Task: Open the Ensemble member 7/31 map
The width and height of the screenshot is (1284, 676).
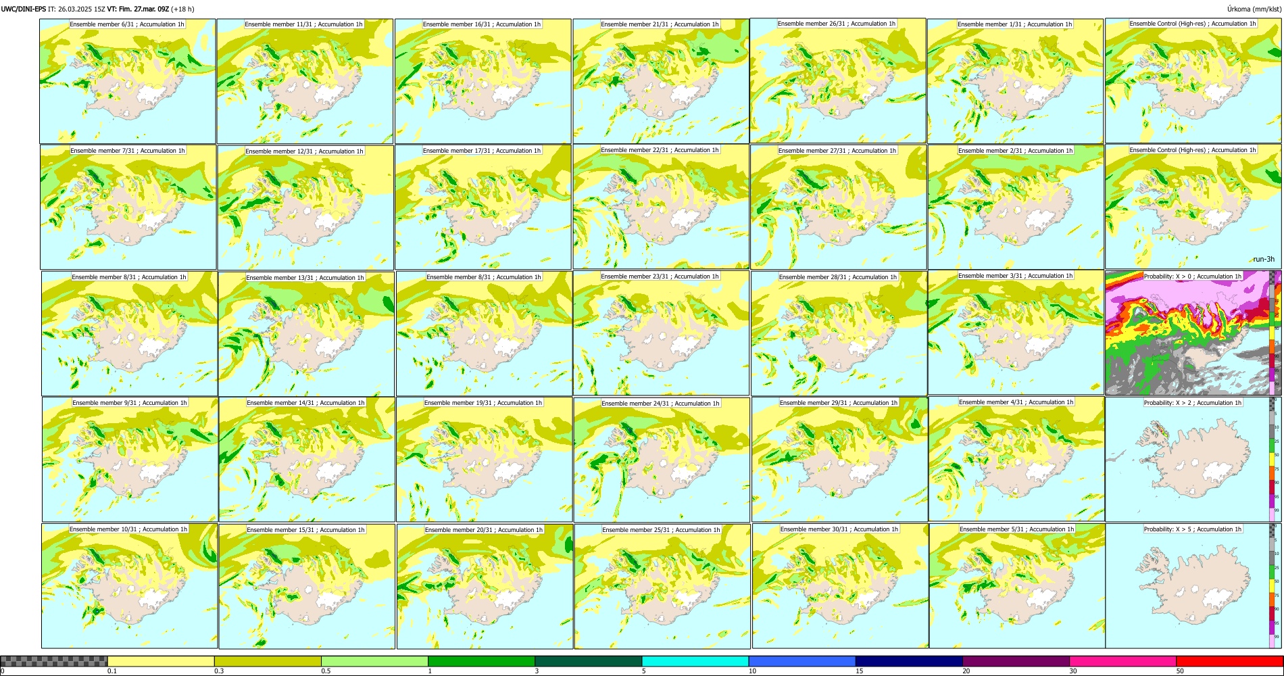Action: click(128, 208)
